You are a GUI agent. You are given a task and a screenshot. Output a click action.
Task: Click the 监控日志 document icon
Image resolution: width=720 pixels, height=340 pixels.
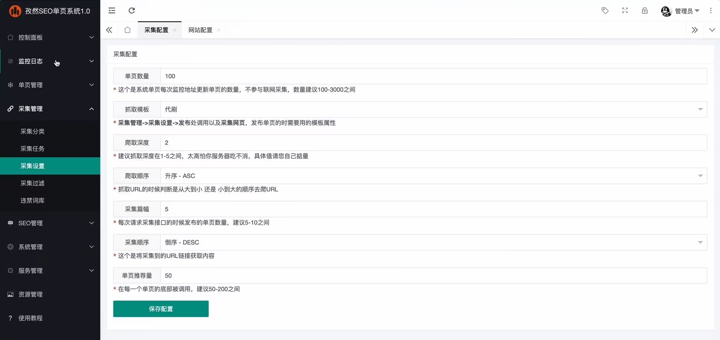tap(10, 61)
